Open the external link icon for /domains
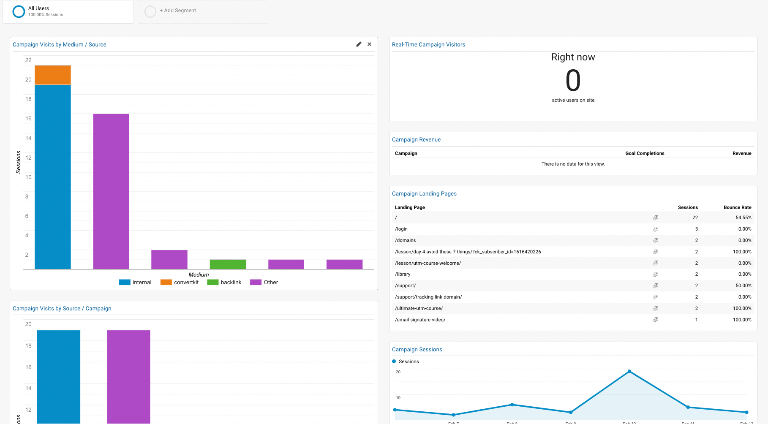This screenshot has width=768, height=424. [x=656, y=241]
